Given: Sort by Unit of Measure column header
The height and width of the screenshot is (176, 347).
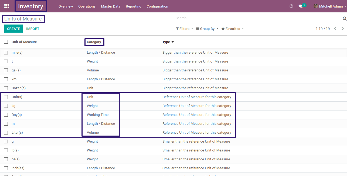Looking at the screenshot, I should 24,42.
